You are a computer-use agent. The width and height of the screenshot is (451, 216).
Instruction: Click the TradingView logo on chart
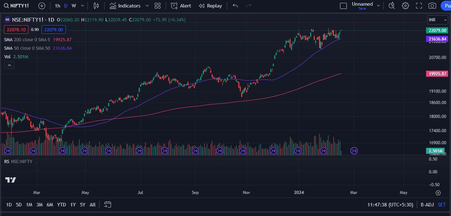click(11, 180)
